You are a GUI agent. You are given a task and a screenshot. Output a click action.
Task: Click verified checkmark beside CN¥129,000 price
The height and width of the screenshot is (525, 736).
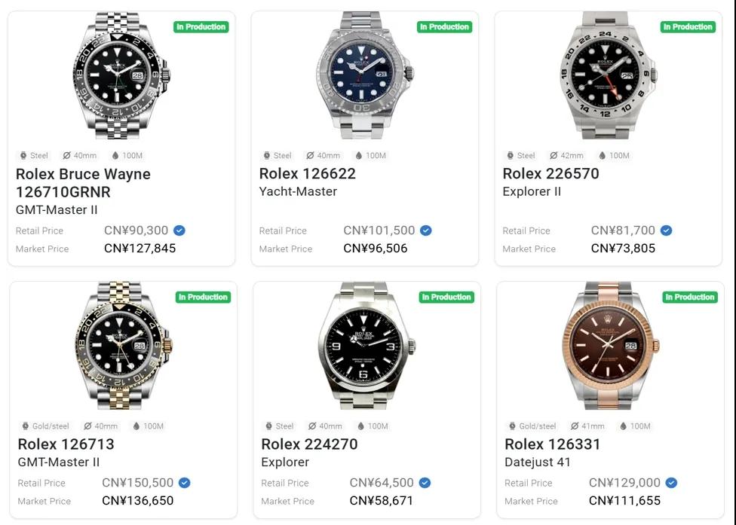[x=671, y=483]
